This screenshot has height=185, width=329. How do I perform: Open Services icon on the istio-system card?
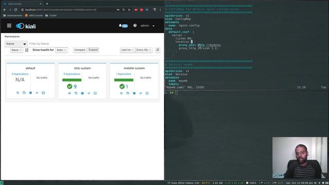[x=89, y=93]
